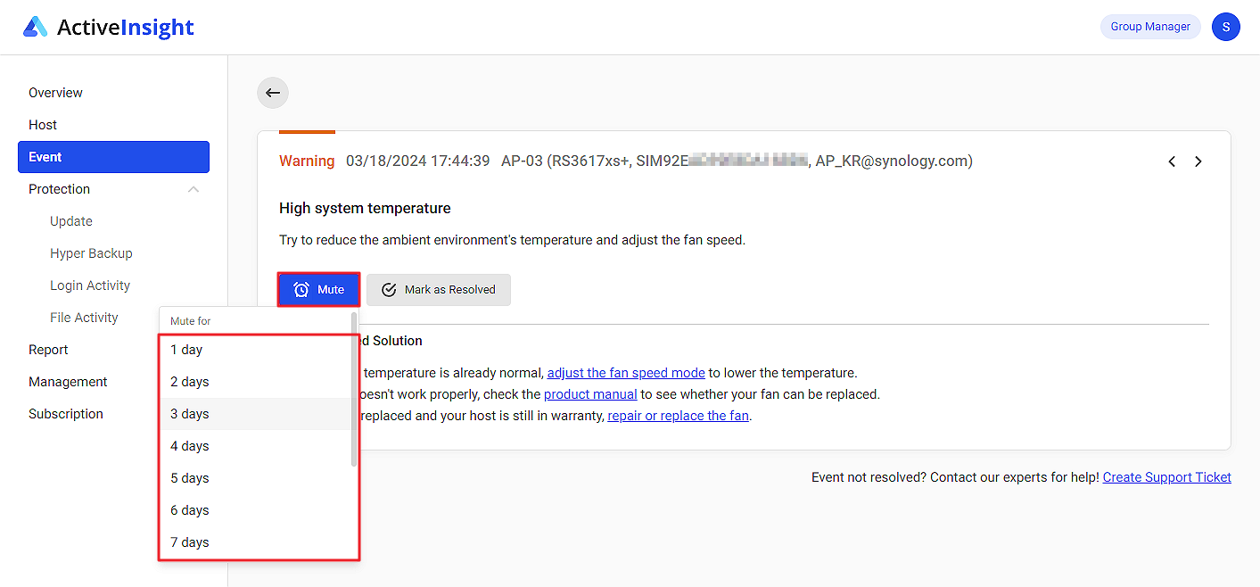Switch to the Overview section
The width and height of the screenshot is (1260, 587).
click(55, 92)
